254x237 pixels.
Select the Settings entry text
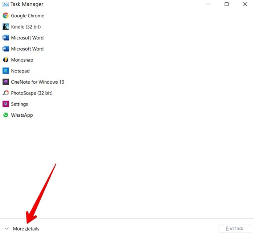click(x=20, y=104)
